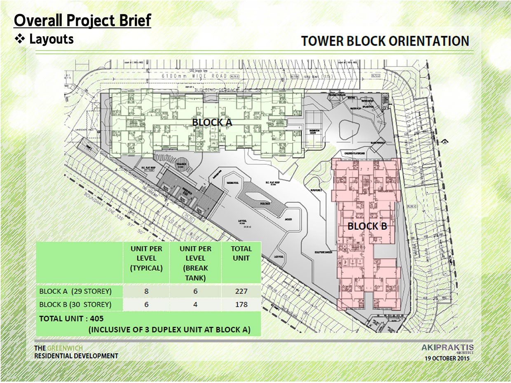Click the inclusive of 3 duplex unit note

(169, 330)
